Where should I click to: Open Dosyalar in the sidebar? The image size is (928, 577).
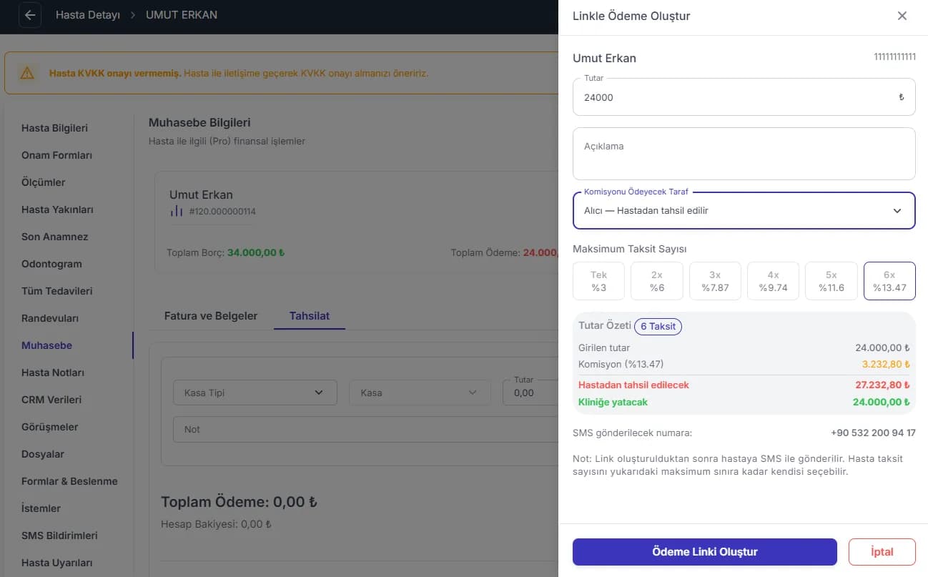coord(43,454)
